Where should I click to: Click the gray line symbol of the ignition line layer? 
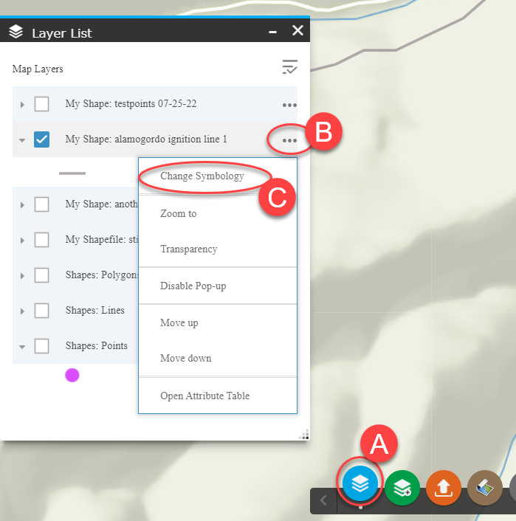pyautogui.click(x=72, y=173)
